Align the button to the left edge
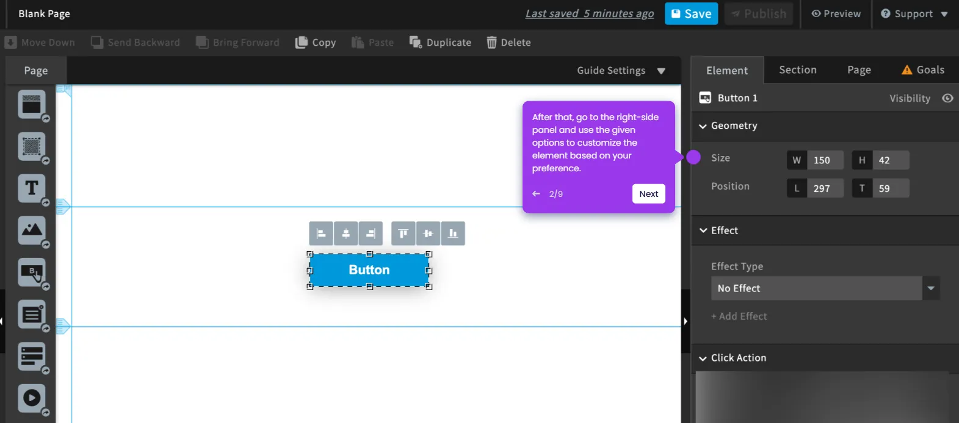 coord(321,233)
